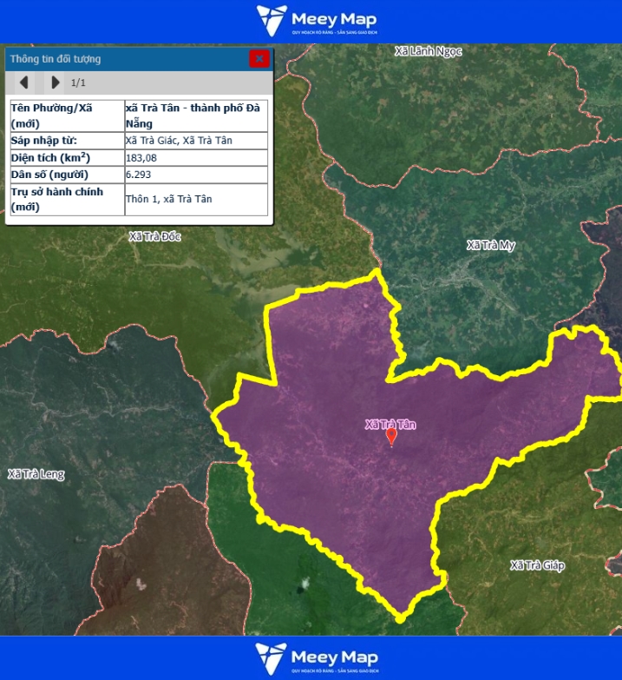
Task: Select the Xã Trà Đốc map label
Action: coord(154,236)
